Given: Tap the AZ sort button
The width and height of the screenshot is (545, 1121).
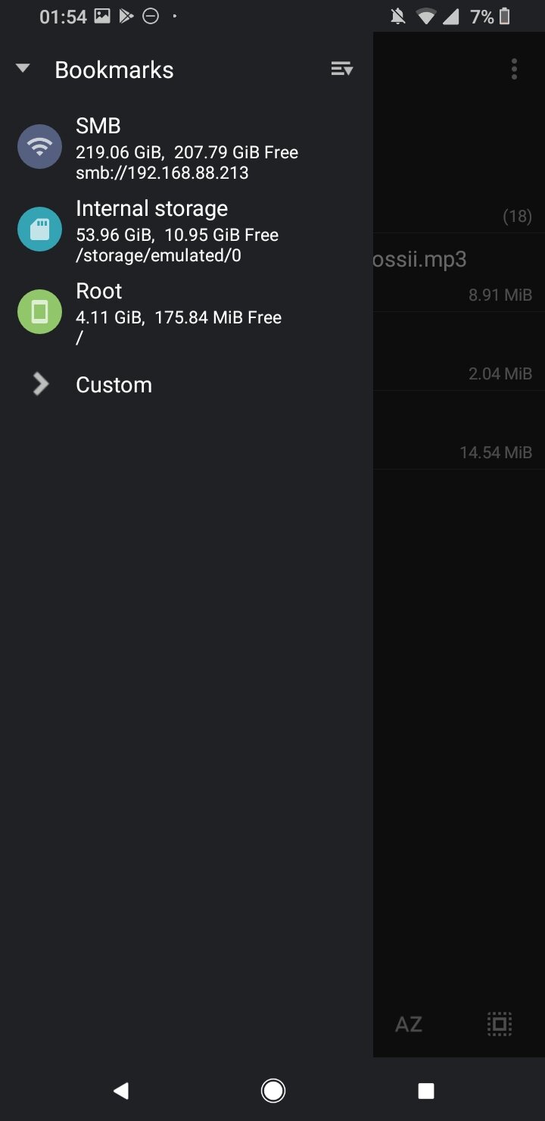Looking at the screenshot, I should click(x=409, y=1024).
